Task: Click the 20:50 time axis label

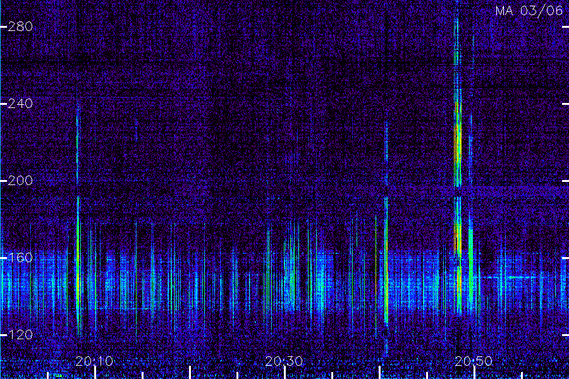Action: point(474,361)
